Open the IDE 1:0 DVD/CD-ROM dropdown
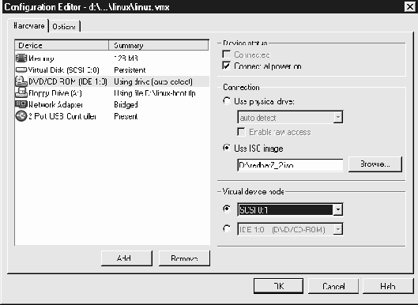The width and height of the screenshot is (418, 305). click(x=337, y=229)
